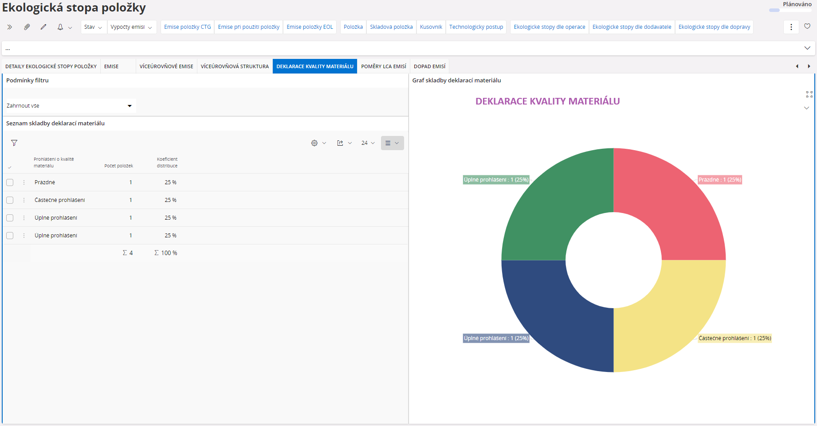The width and height of the screenshot is (817, 426).
Task: Toggle the last Uplne prohlaseni row checkbox
Action: click(10, 236)
